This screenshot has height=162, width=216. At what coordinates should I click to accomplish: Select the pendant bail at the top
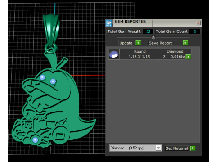pyautogui.click(x=51, y=30)
